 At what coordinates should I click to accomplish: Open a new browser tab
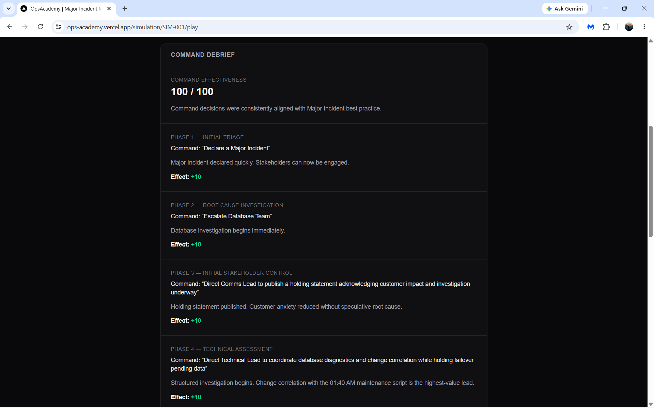point(125,8)
